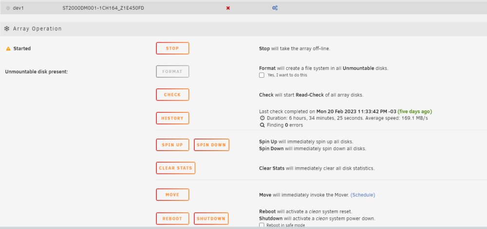
Task: Click the clock icon next to Duration
Action: (262, 118)
